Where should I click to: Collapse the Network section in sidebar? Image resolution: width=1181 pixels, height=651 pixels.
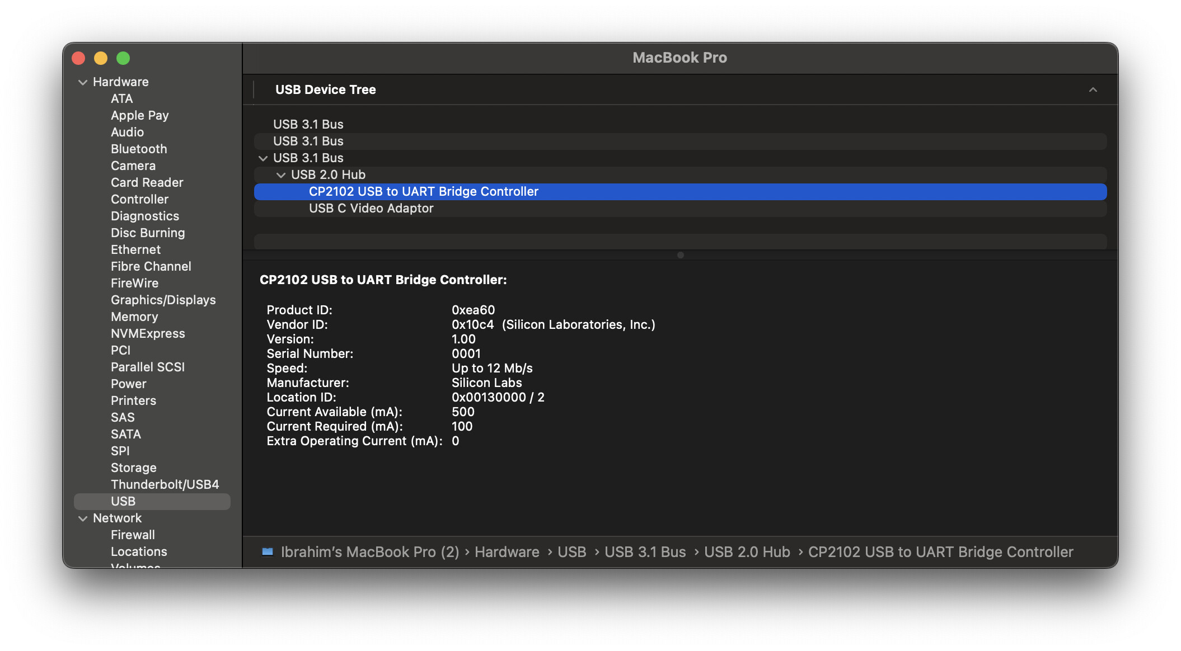click(x=83, y=518)
